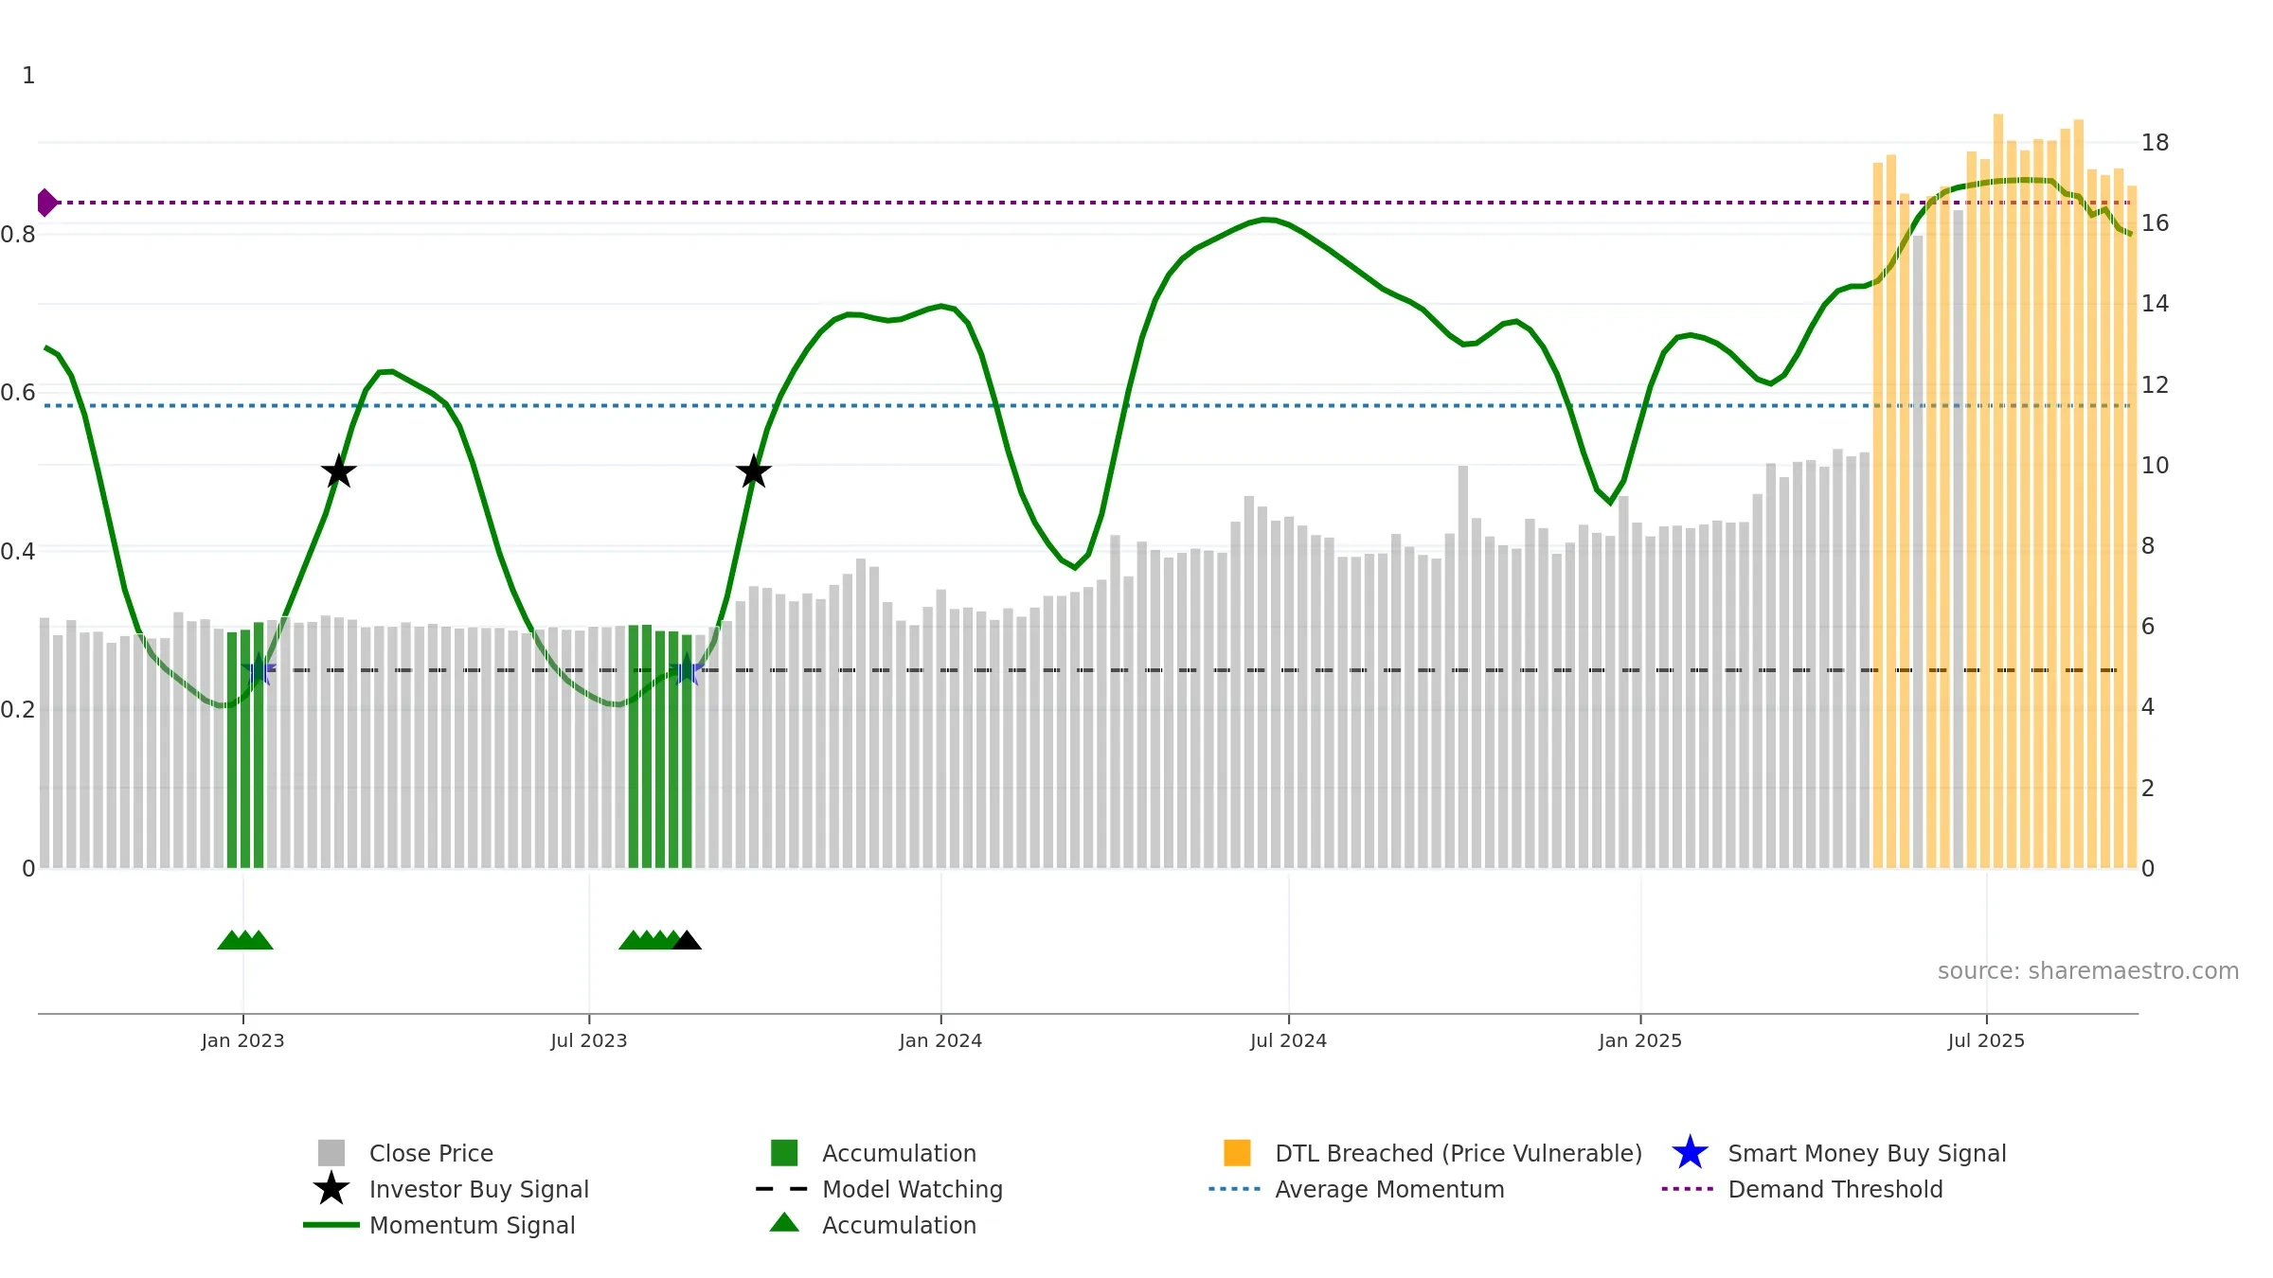The image size is (2273, 1278).
Task: Click the black triangle marker below the chart
Action: point(687,940)
